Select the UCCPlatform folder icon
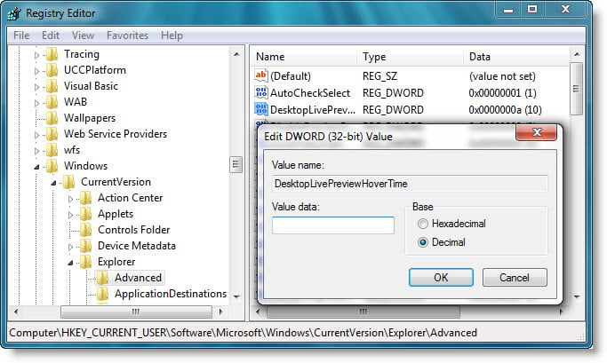Screen dimensions: 607x363 click(x=52, y=70)
